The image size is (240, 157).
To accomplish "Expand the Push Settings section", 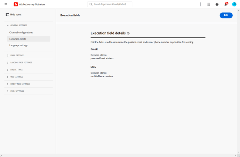I will [x=8, y=91].
